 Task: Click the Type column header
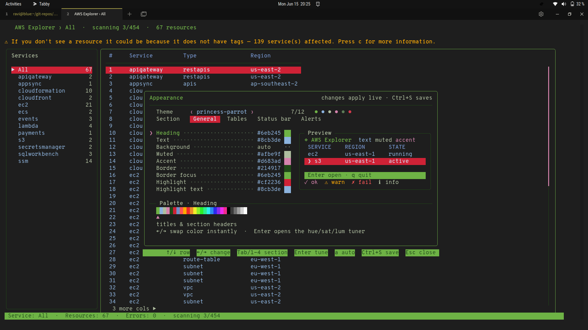point(190,56)
